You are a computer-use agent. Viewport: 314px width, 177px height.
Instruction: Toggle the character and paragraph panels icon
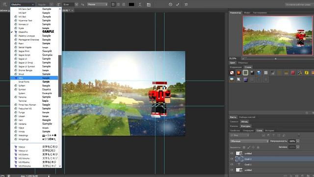coord(149,4)
